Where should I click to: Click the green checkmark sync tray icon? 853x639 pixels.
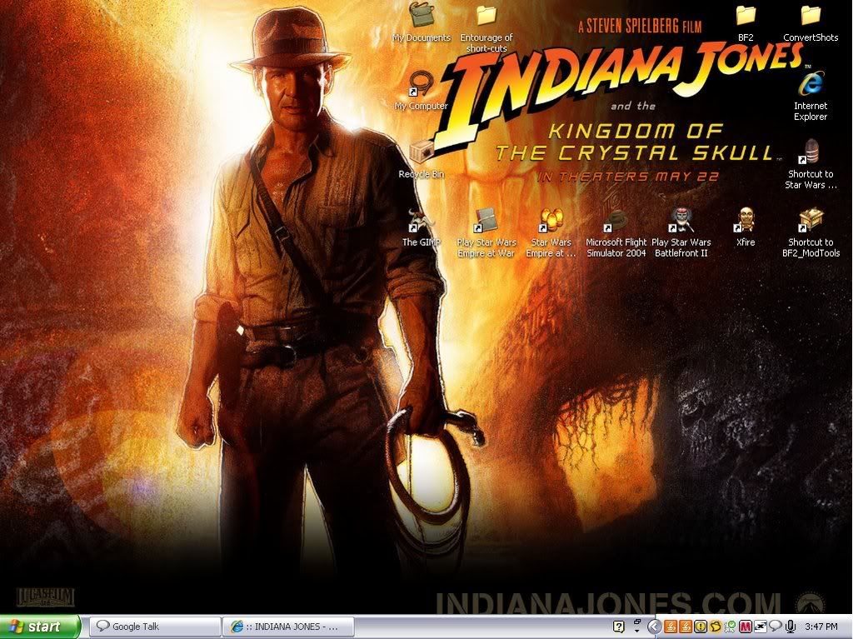(730, 627)
